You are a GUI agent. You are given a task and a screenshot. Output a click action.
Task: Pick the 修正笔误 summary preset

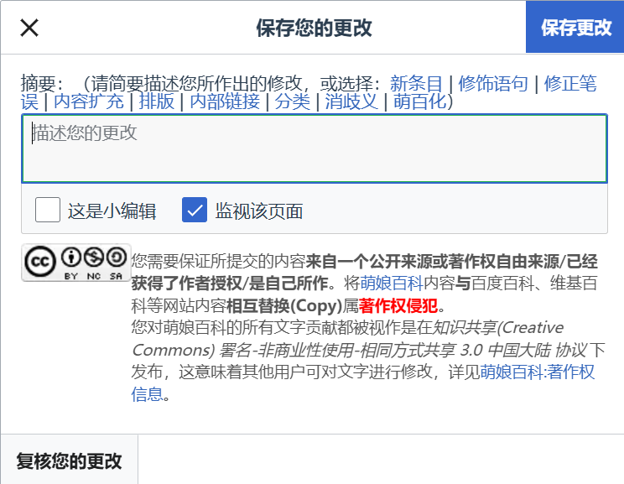coord(570,84)
